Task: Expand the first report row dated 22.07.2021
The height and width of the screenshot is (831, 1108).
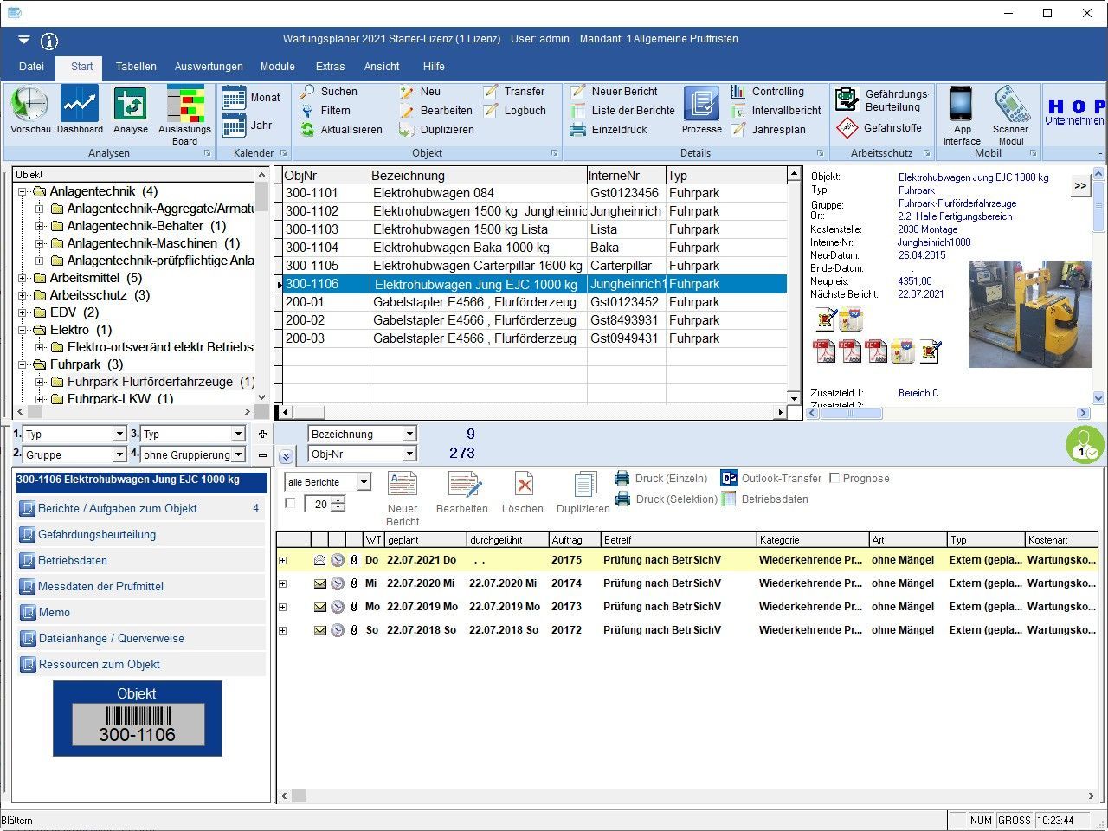Action: (x=282, y=561)
